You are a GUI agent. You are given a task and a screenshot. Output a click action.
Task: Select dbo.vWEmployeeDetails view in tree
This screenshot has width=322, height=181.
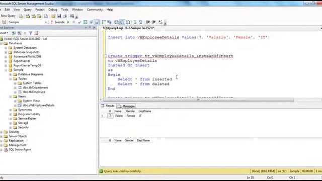(x=39, y=105)
